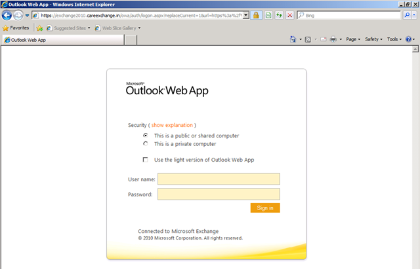Image resolution: width=420 pixels, height=269 pixels.
Task: Click the Password input field
Action: pyautogui.click(x=219, y=194)
